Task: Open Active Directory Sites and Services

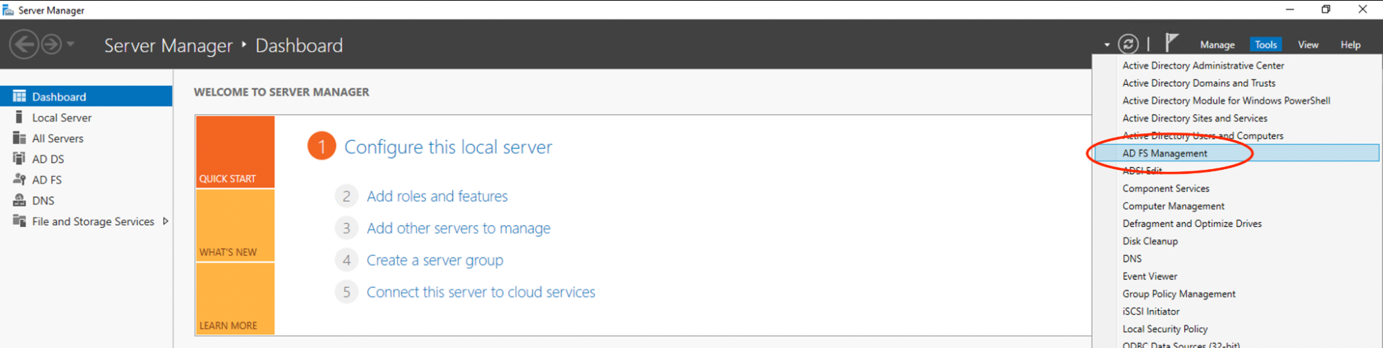Action: (1195, 119)
